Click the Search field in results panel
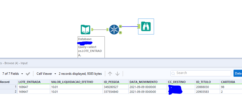Screen dimensions: 242x110 (201, 73)
